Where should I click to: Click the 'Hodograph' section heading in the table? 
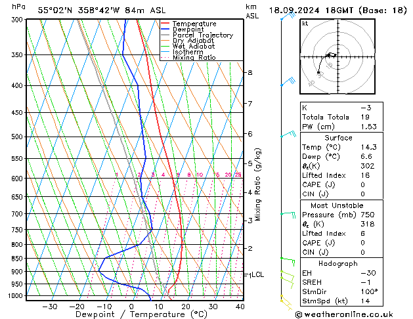[338, 264]
